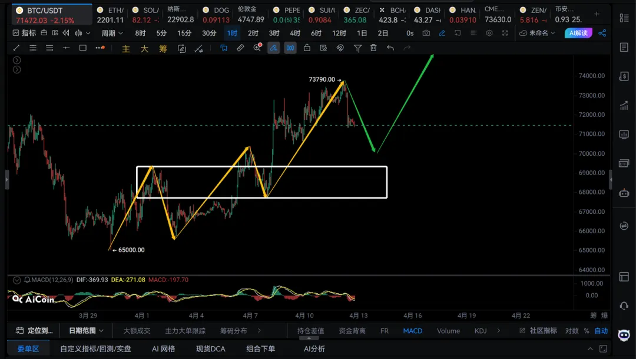Viewport: 636px width, 359px height.
Task: Toggle the lock drawings padlock
Action: 307,48
